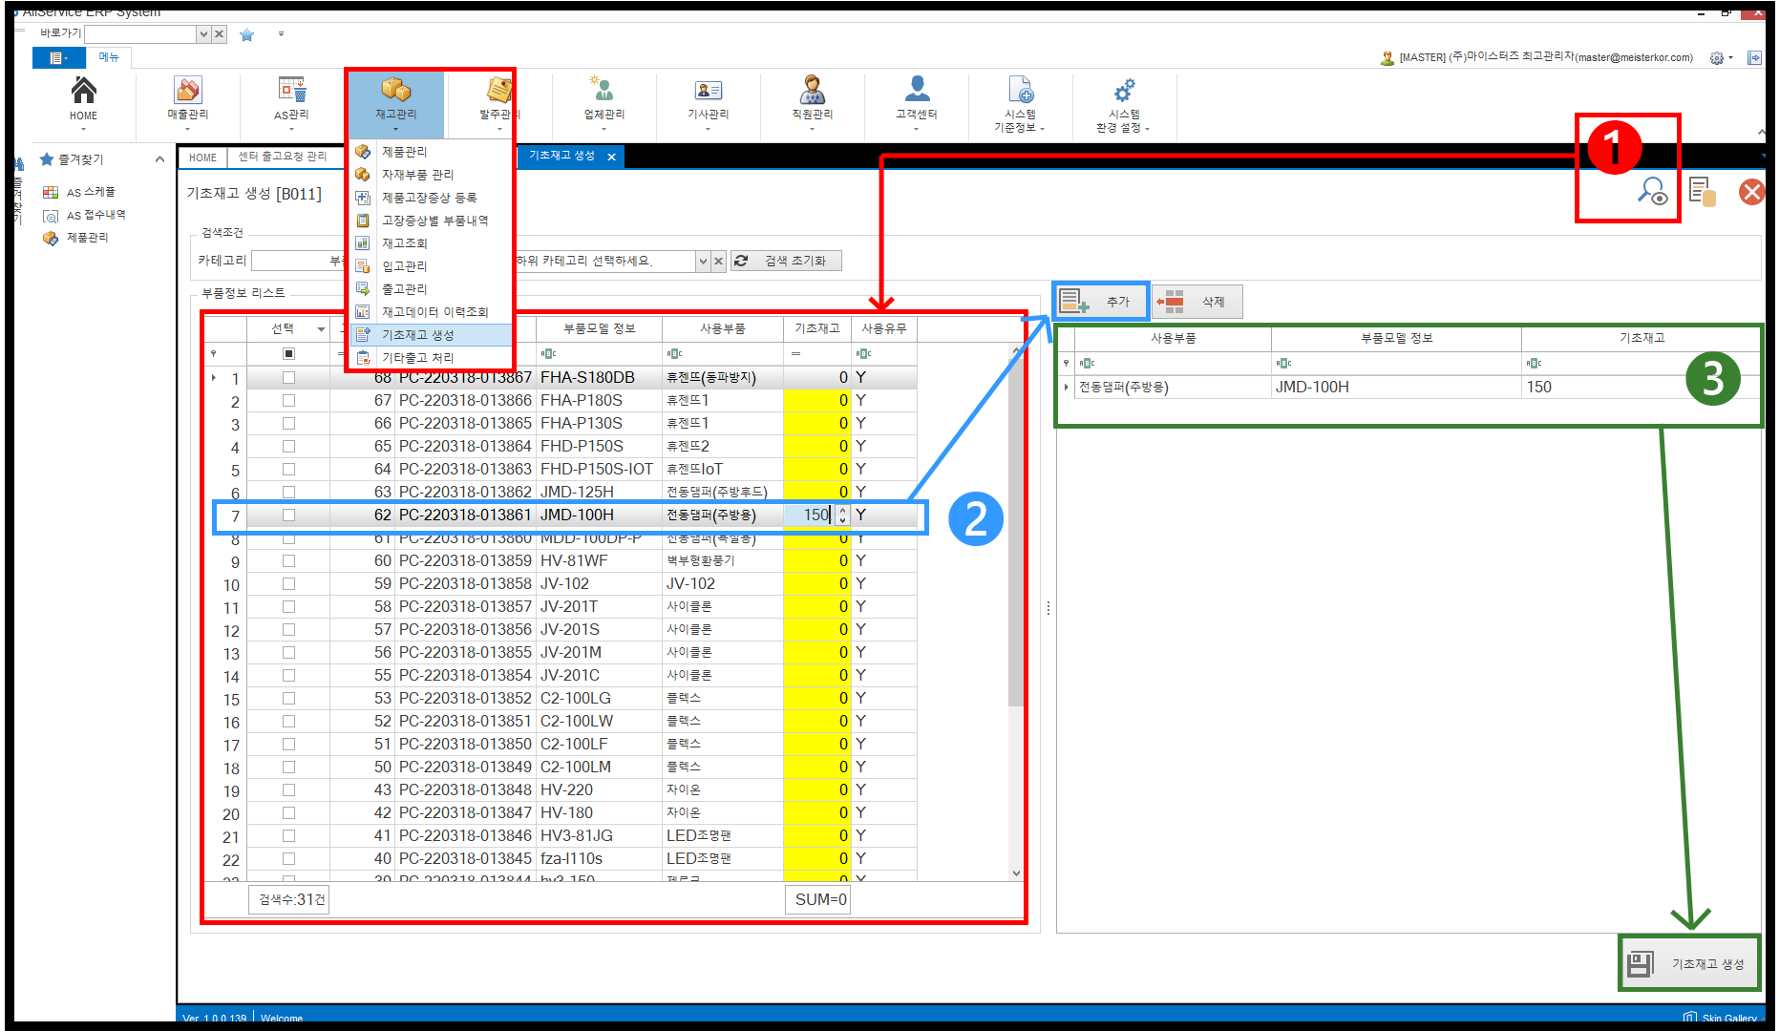Increase the 기초재고 spinner for JMD-100H
The image size is (1779, 1031).
(x=842, y=511)
